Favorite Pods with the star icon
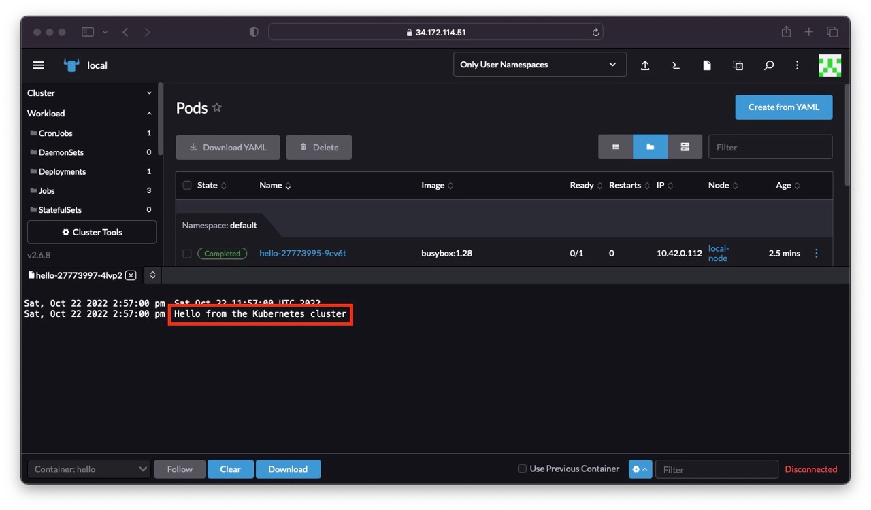 pyautogui.click(x=217, y=107)
